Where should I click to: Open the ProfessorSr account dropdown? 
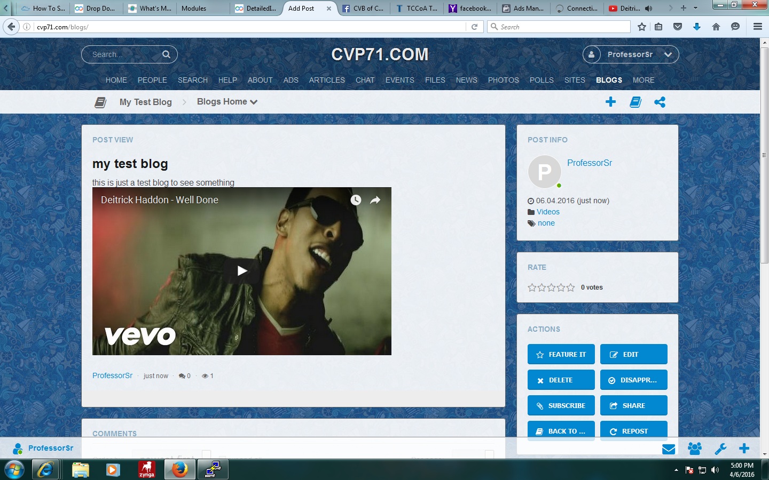pos(631,54)
